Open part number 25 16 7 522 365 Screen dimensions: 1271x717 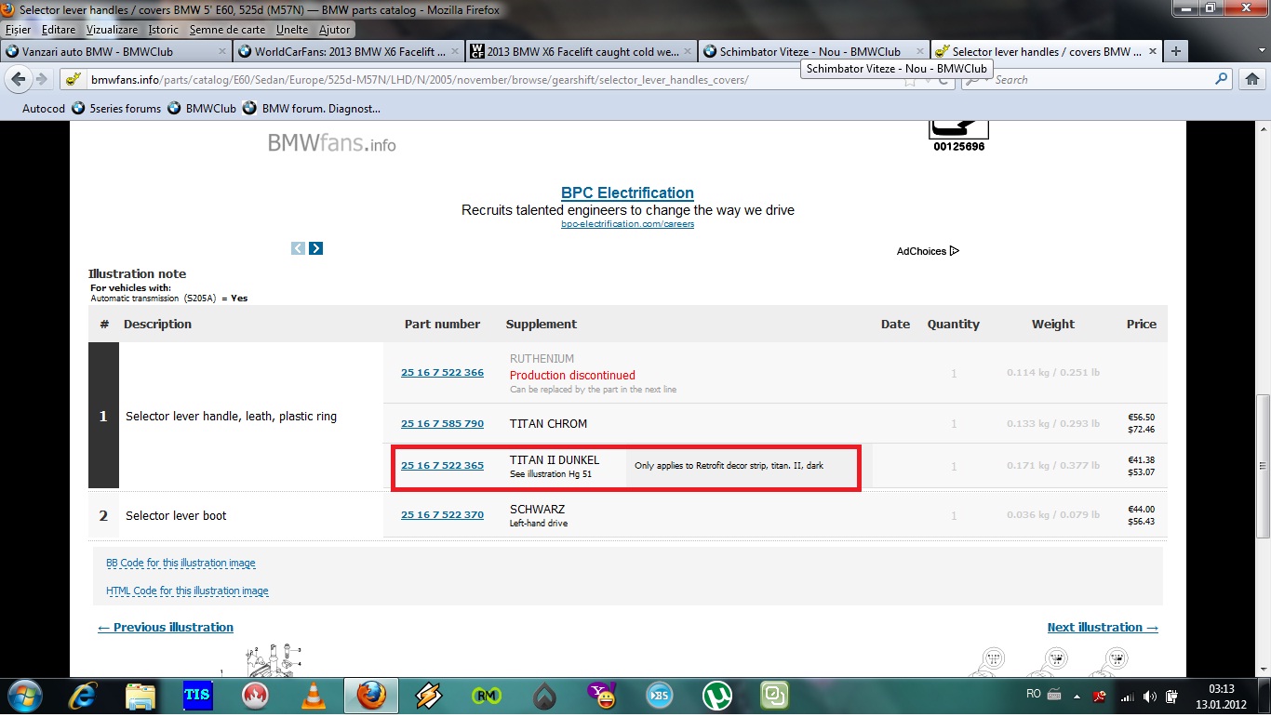coord(442,466)
